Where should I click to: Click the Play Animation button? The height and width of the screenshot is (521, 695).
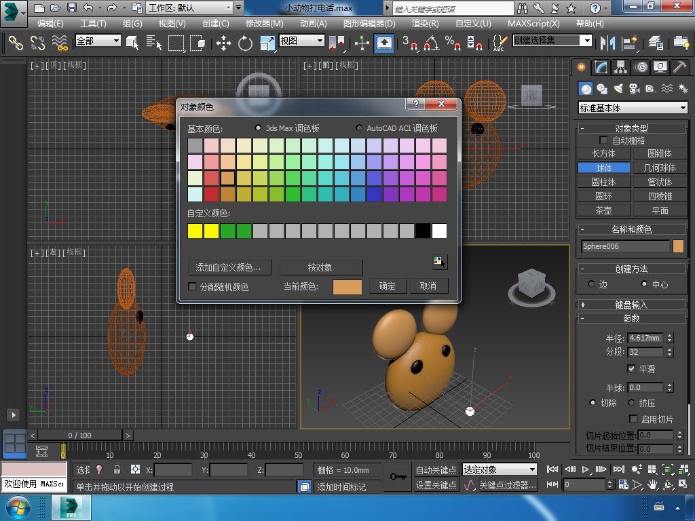point(586,469)
